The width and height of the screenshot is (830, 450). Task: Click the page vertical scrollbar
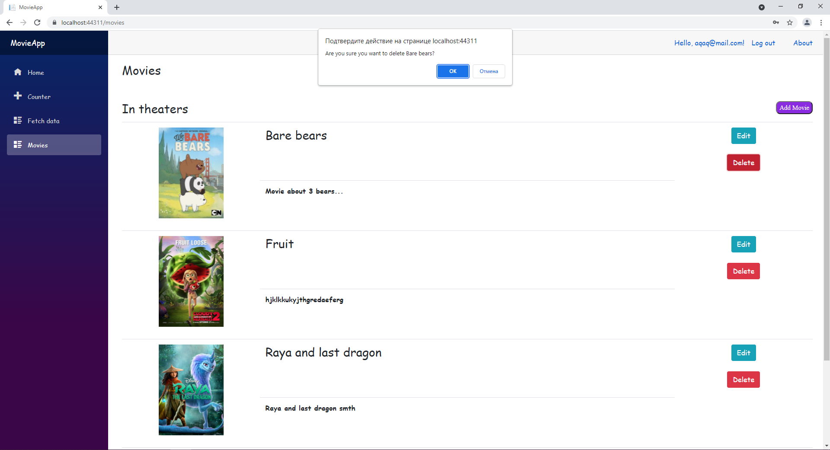click(827, 199)
